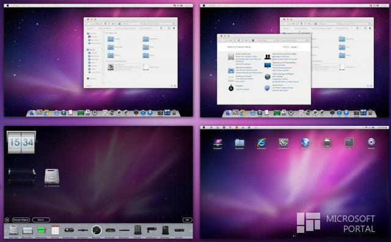Close the widget bar with the circled X
Viewport: 391px width, 242px height.
coord(7,220)
